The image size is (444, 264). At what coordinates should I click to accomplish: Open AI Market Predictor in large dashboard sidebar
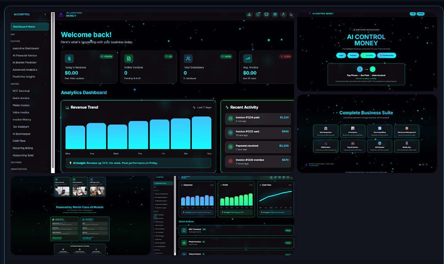click(x=24, y=62)
